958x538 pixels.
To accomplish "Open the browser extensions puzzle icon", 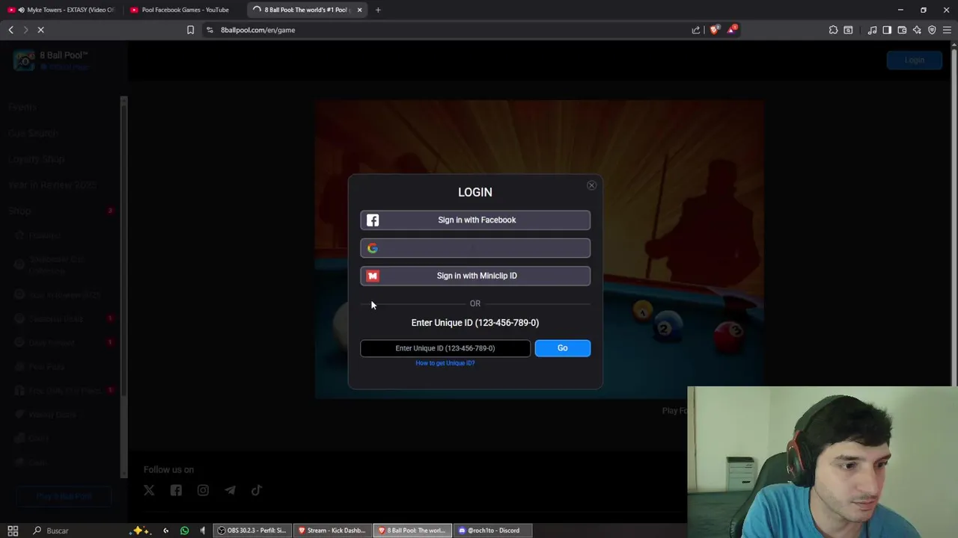I will [x=833, y=30].
